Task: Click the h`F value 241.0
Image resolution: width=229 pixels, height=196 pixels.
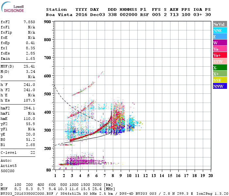Action: (29, 85)
